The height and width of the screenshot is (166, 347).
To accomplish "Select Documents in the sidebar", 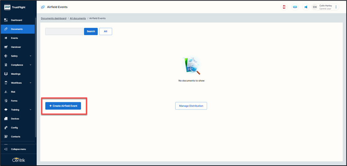I will click(18, 29).
